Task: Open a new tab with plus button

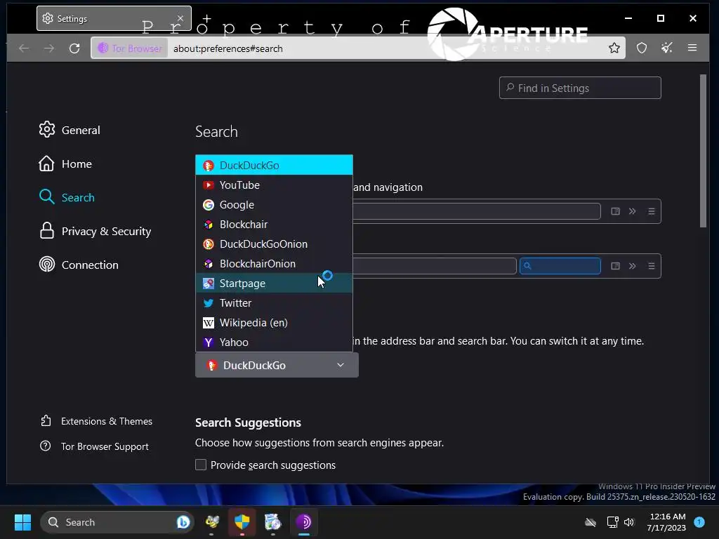Action: click(x=207, y=19)
